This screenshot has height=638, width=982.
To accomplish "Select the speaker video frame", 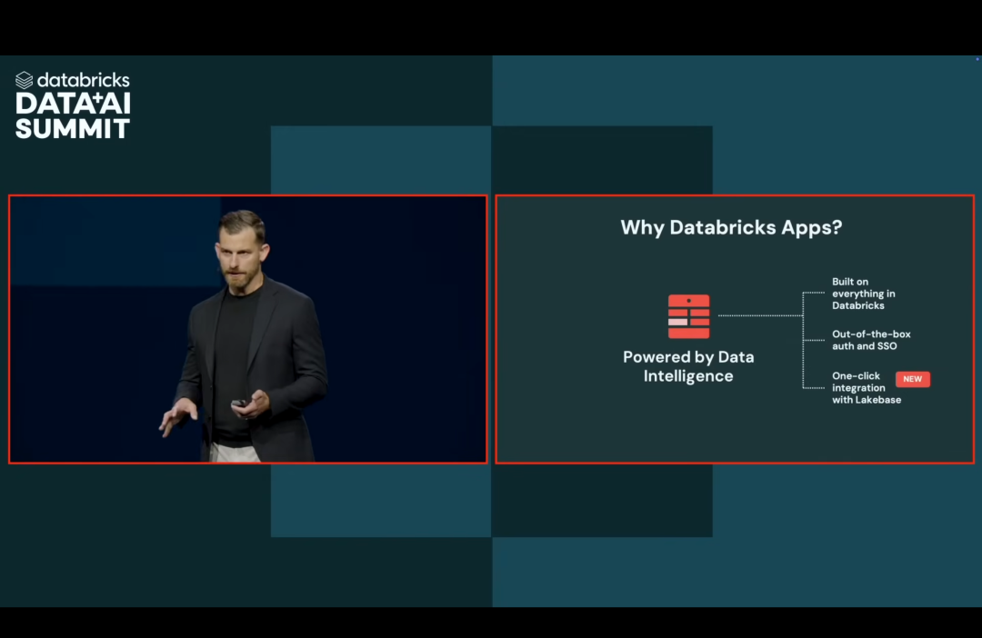I will [248, 329].
